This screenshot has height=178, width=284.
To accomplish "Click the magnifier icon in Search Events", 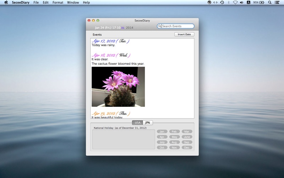I will (159, 26).
